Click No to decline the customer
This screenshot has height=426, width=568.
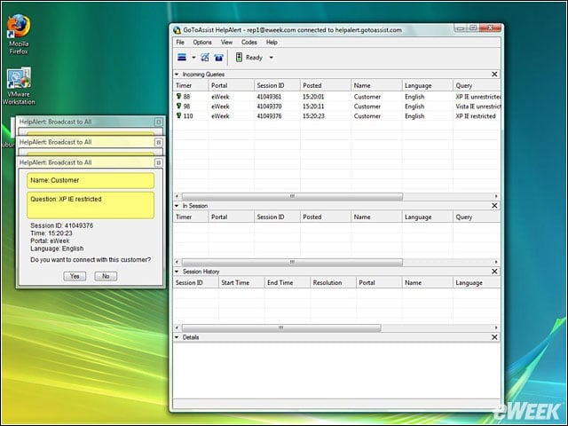pyautogui.click(x=106, y=276)
